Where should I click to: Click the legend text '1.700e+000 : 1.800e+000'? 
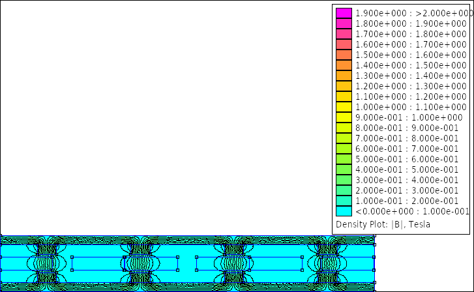tap(411, 34)
